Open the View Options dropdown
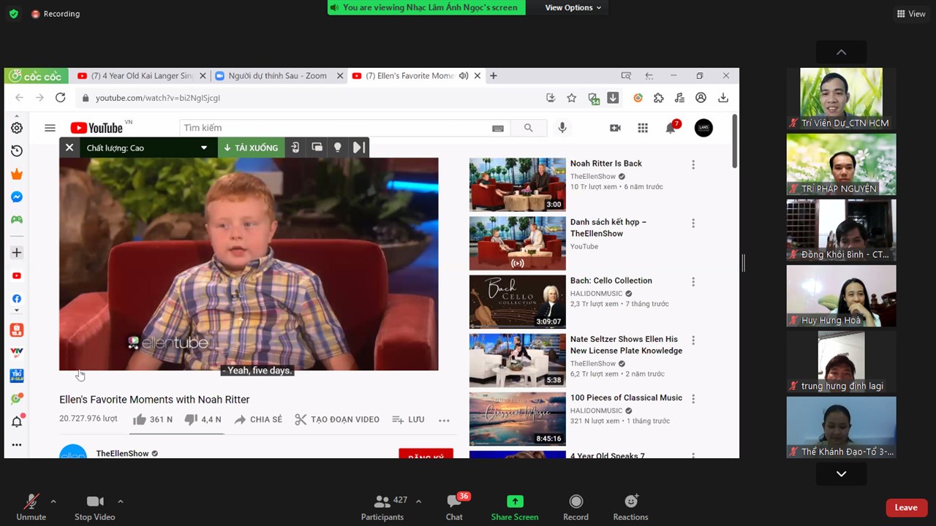This screenshot has height=526, width=936. pos(573,7)
